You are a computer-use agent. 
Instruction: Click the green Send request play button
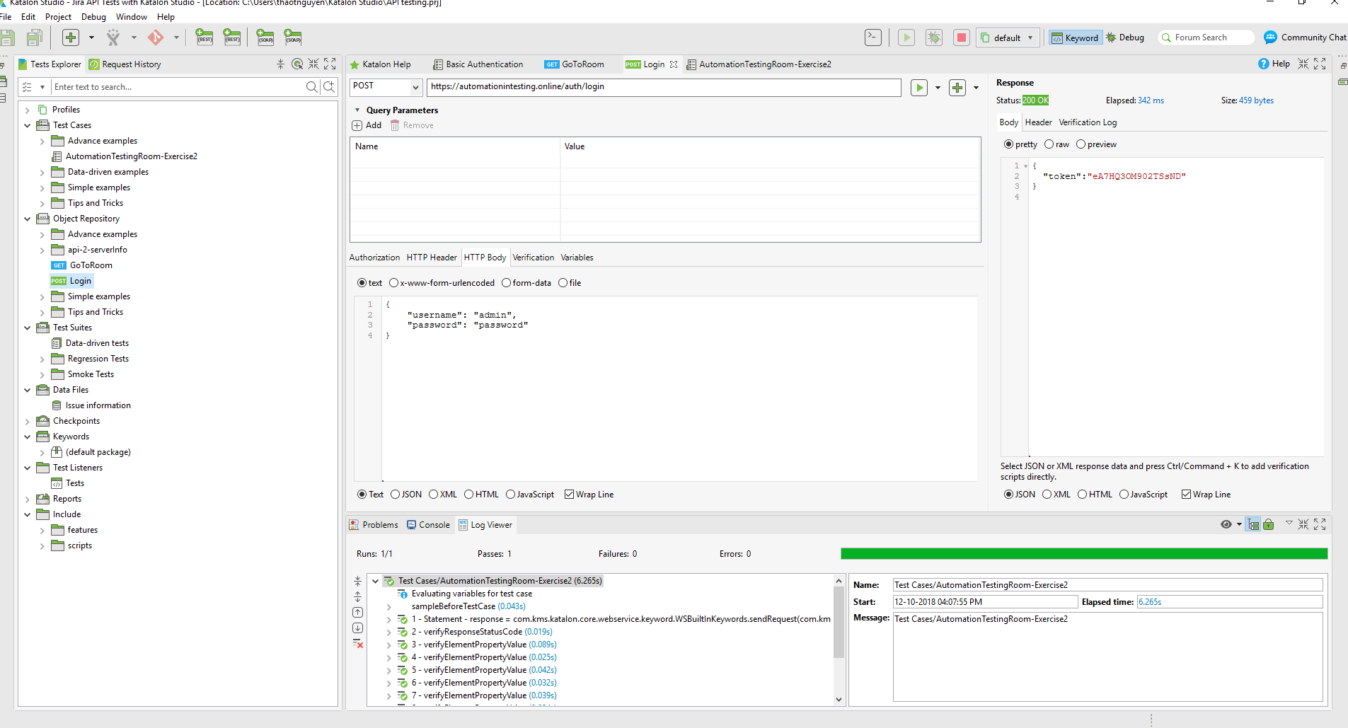pyautogui.click(x=918, y=88)
